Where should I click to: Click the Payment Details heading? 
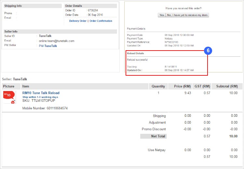(x=136, y=29)
